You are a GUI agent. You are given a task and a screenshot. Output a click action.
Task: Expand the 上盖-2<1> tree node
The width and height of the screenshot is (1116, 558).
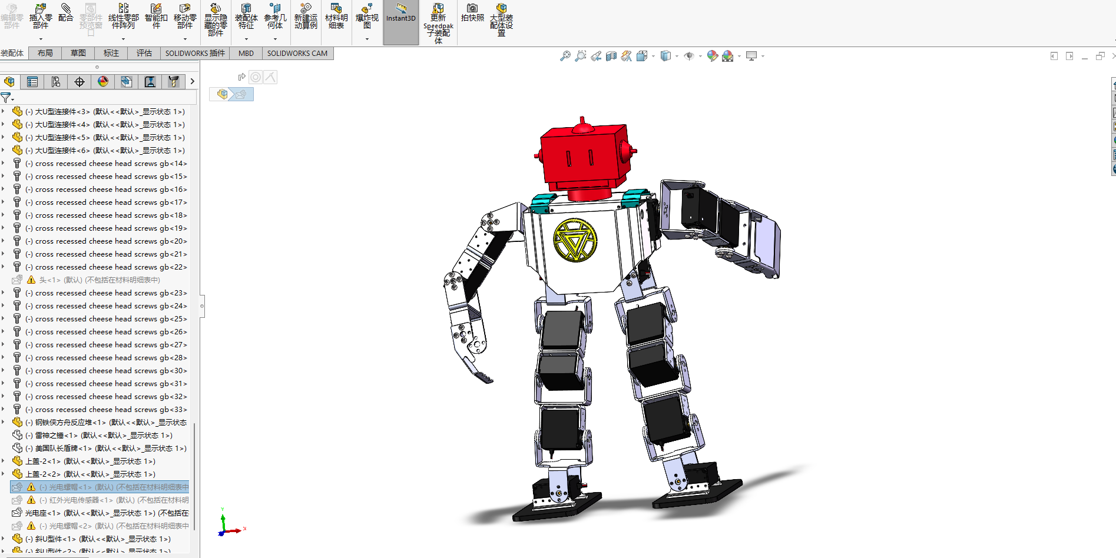pos(3,461)
